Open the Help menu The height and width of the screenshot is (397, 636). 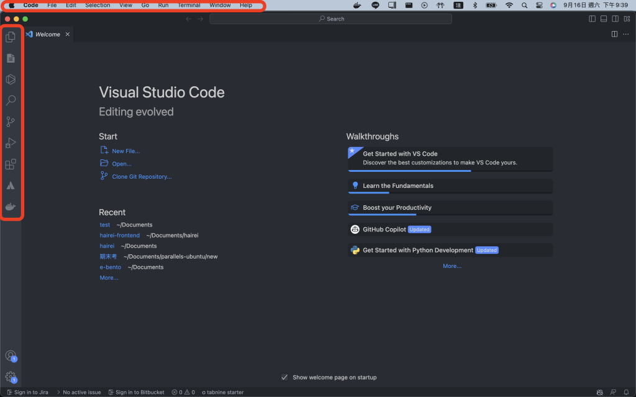(x=246, y=5)
